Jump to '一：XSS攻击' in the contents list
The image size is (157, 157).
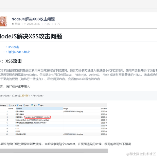coord(11,47)
